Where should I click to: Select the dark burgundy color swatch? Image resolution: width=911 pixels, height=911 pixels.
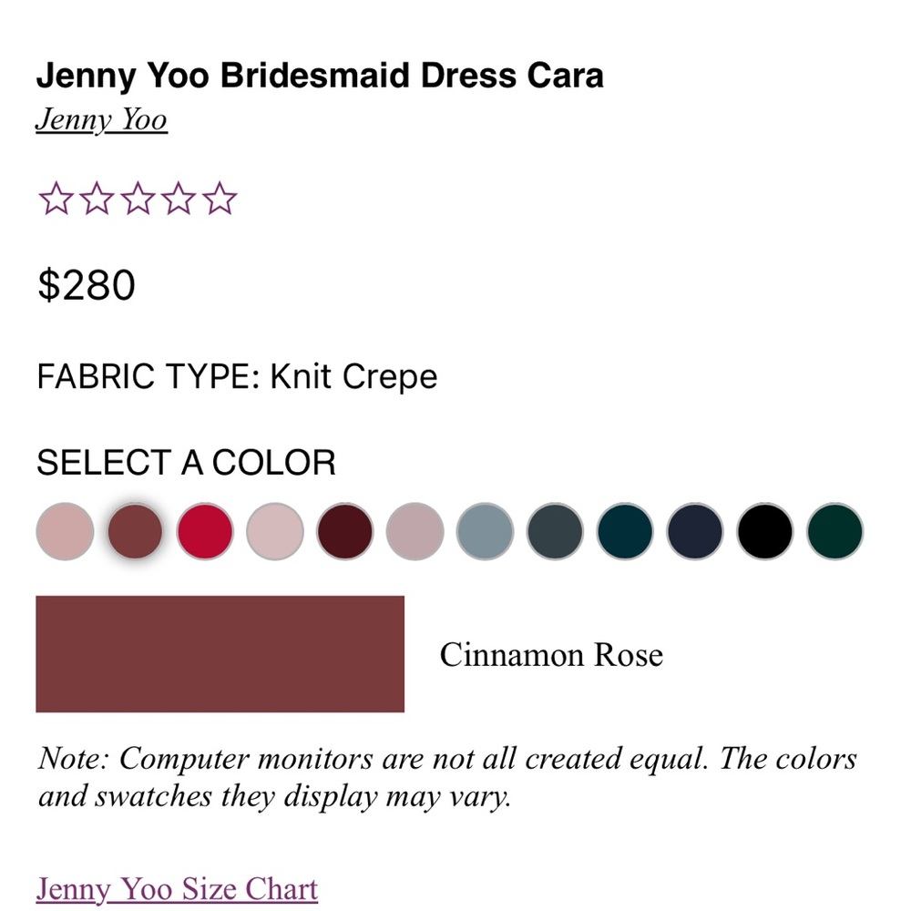pos(344,531)
